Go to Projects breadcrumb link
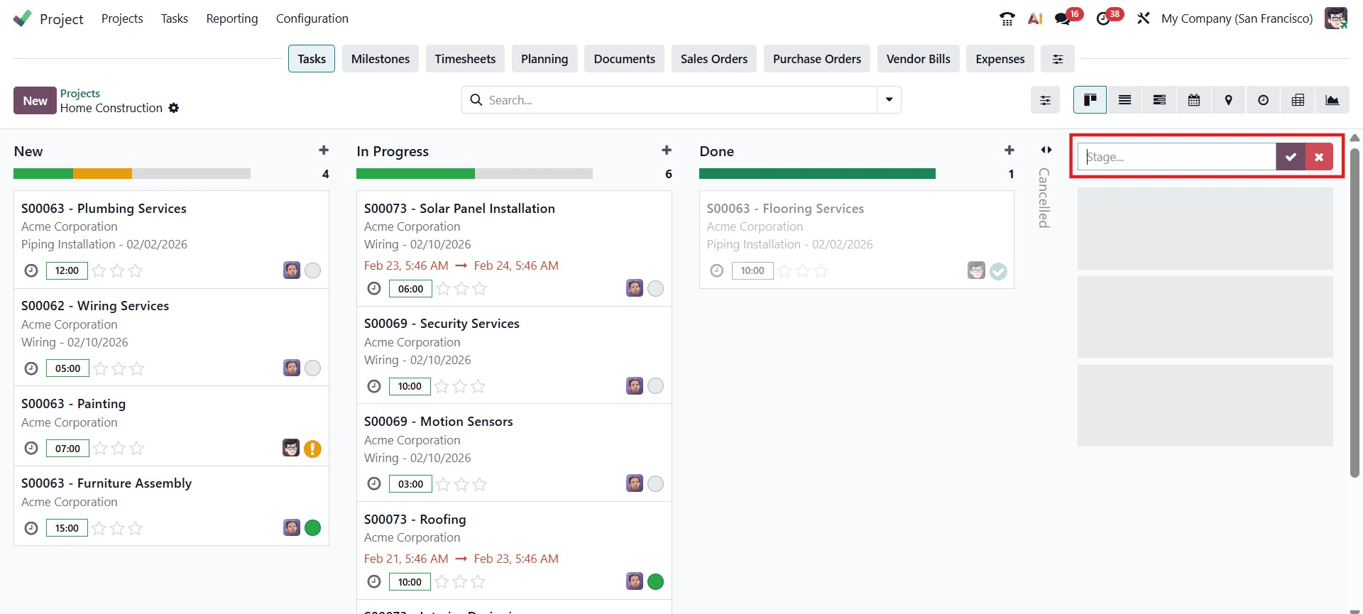Viewport: 1363px width, 614px height. (x=80, y=93)
